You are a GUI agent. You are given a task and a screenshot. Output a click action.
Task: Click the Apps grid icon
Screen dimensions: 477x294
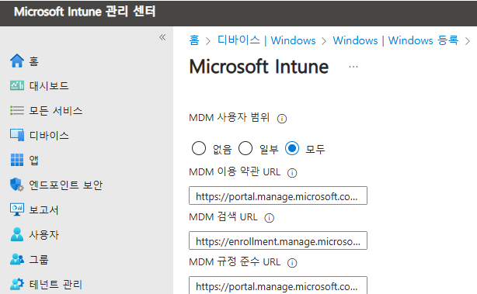(17, 160)
